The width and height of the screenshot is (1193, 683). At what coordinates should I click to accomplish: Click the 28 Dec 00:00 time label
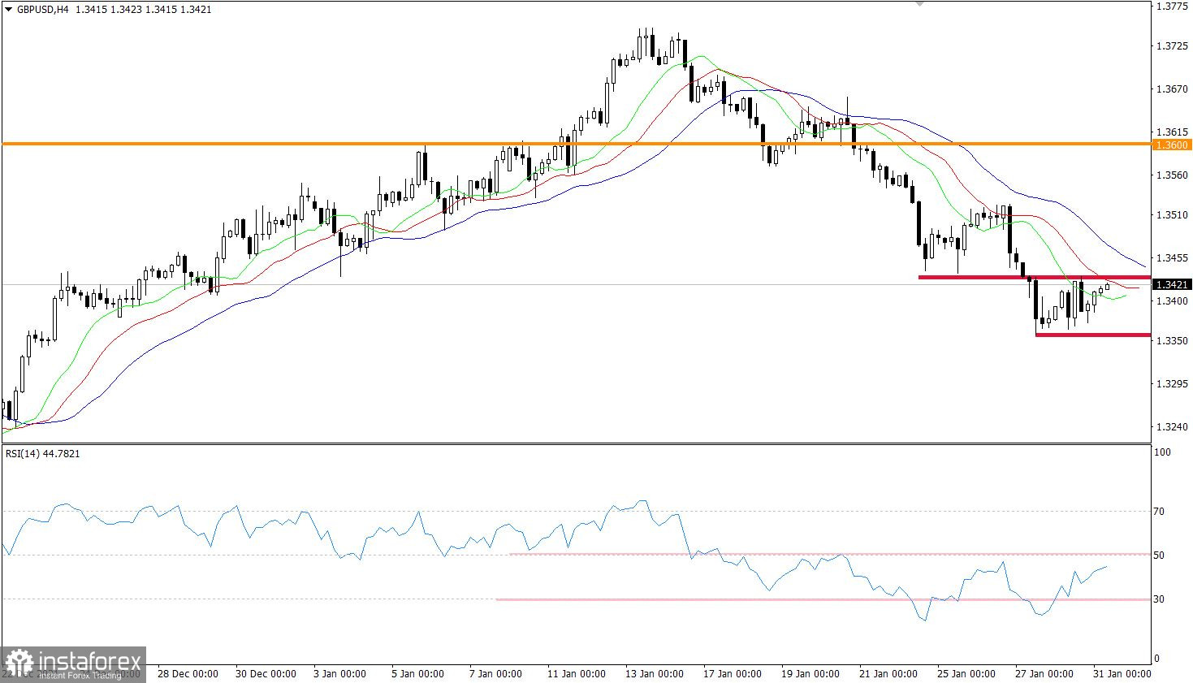[188, 673]
